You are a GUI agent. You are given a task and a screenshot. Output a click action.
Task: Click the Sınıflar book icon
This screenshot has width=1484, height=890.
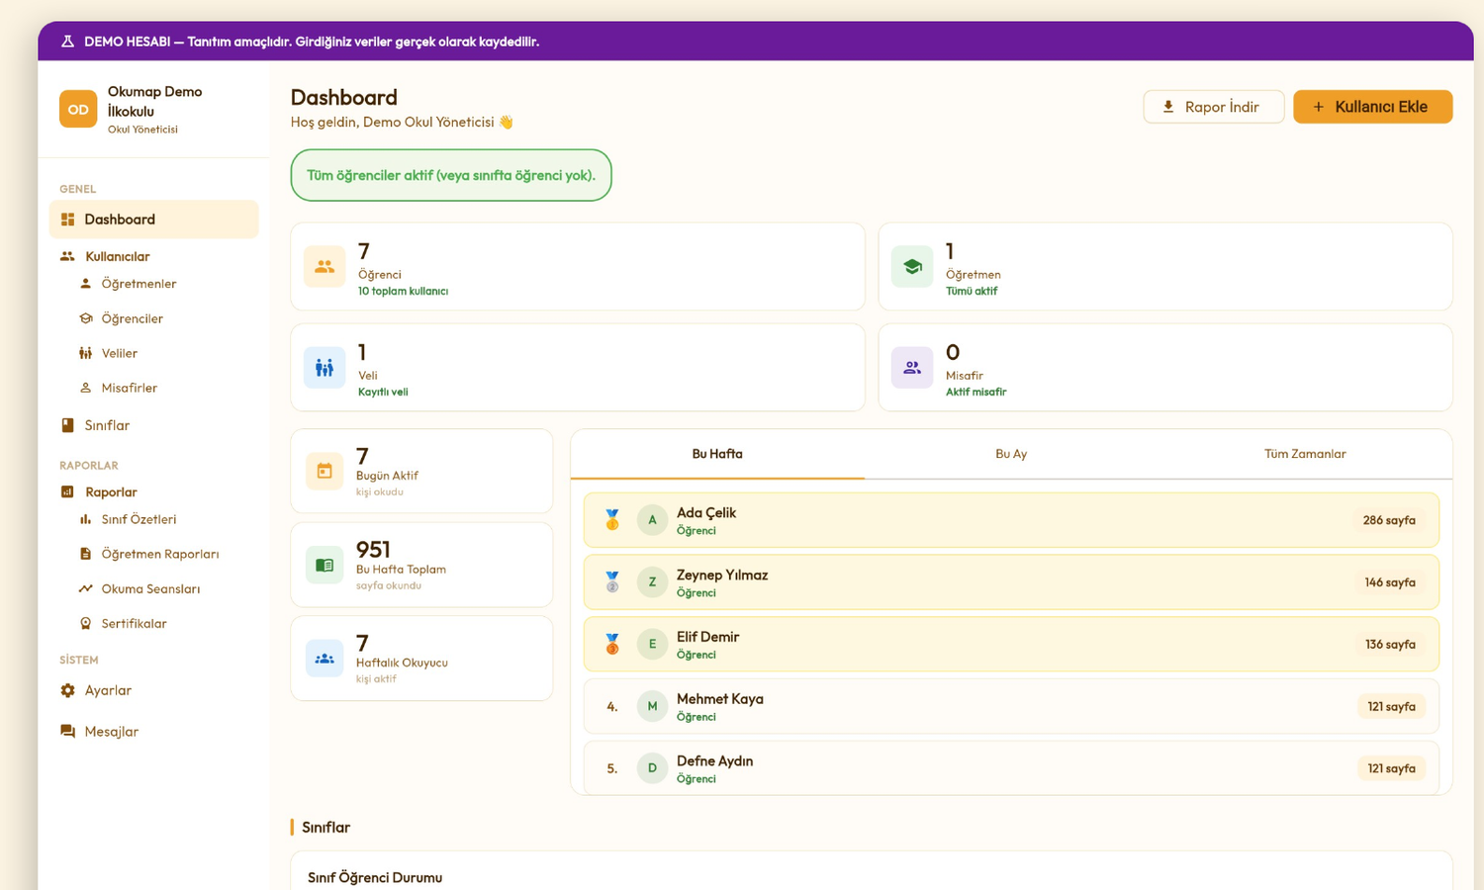tap(67, 425)
